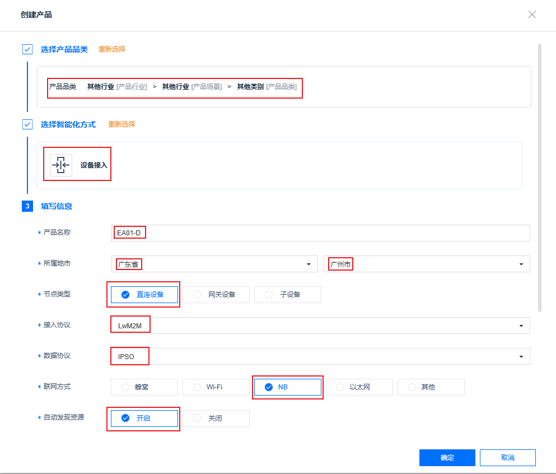Open the 广州市 city dropdown
Screen dimensions: 556x474
[427, 264]
